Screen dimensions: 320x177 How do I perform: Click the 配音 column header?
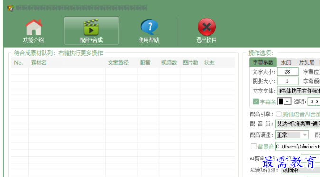(x=148, y=63)
